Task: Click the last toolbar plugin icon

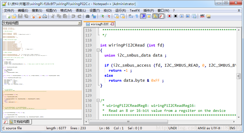Action: pos(209,16)
